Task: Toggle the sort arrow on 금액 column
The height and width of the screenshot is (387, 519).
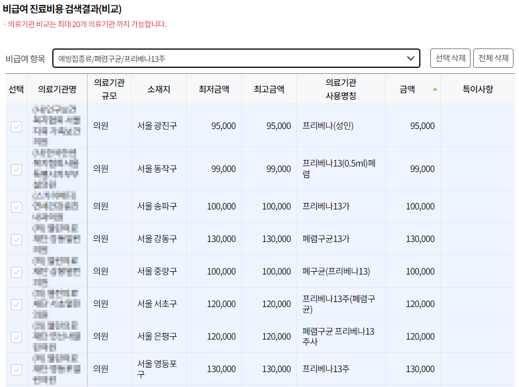Action: [x=436, y=88]
